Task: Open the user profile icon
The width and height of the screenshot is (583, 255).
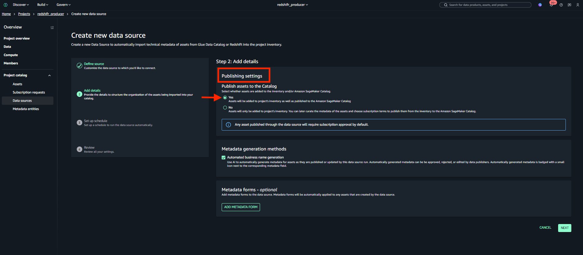Action: pos(578,5)
